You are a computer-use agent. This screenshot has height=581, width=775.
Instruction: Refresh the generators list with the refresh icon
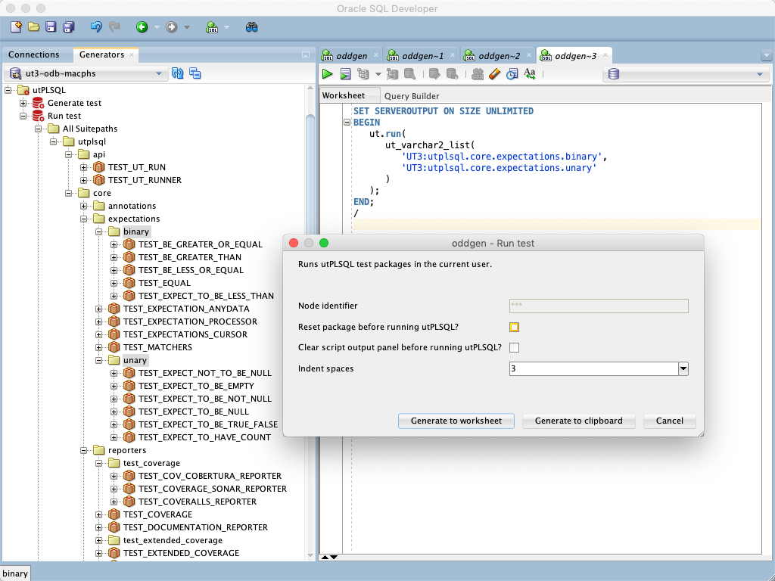click(176, 73)
